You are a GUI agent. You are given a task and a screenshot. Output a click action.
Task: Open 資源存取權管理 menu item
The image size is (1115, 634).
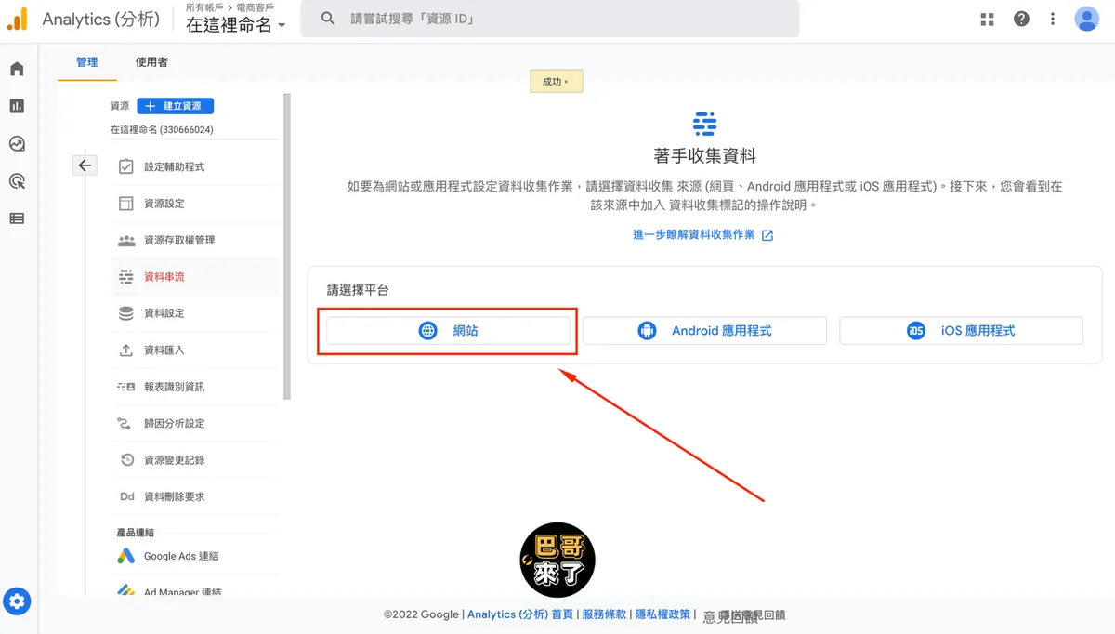point(195,240)
